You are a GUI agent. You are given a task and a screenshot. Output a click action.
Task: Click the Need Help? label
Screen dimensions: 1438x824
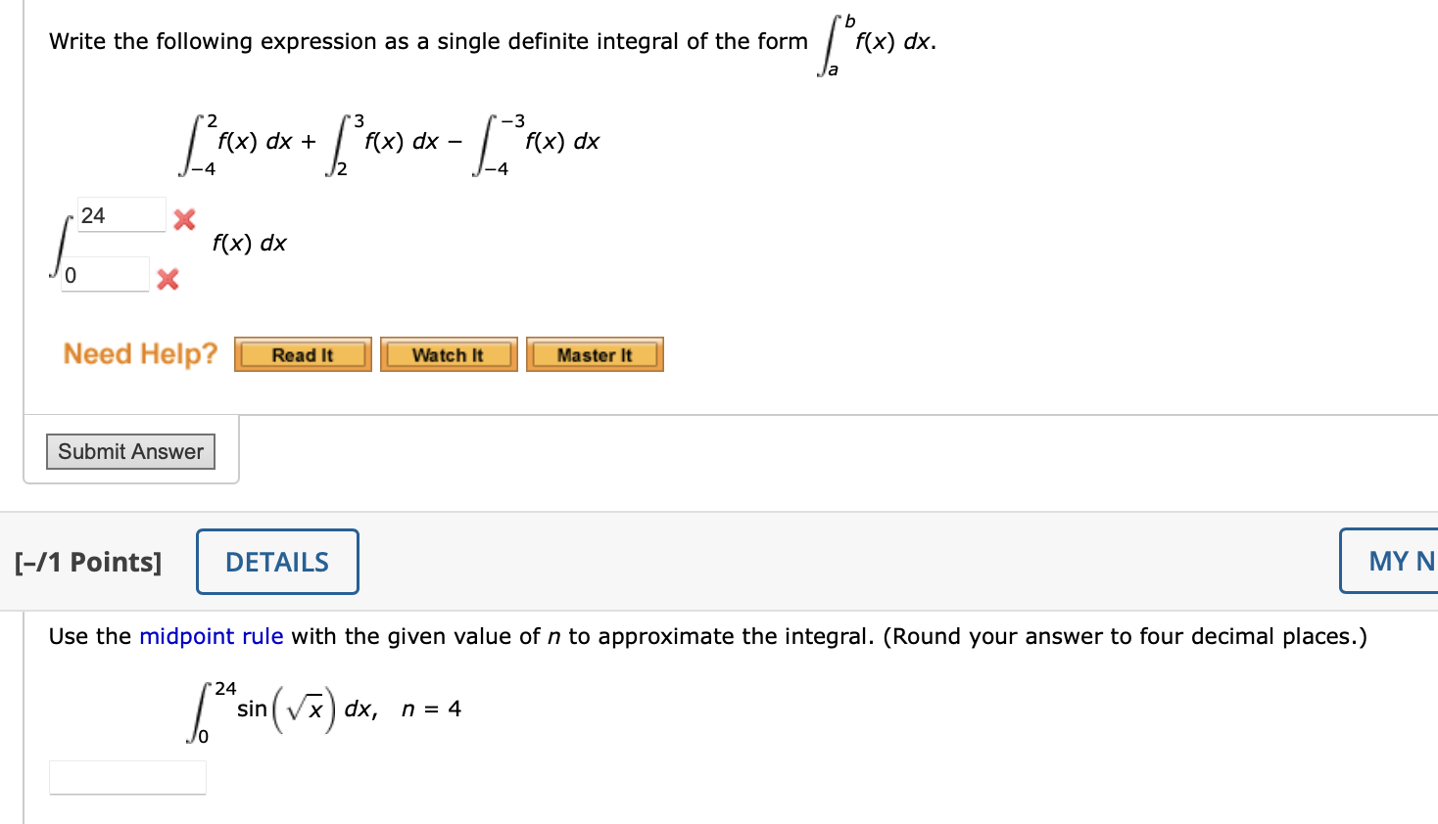click(140, 354)
